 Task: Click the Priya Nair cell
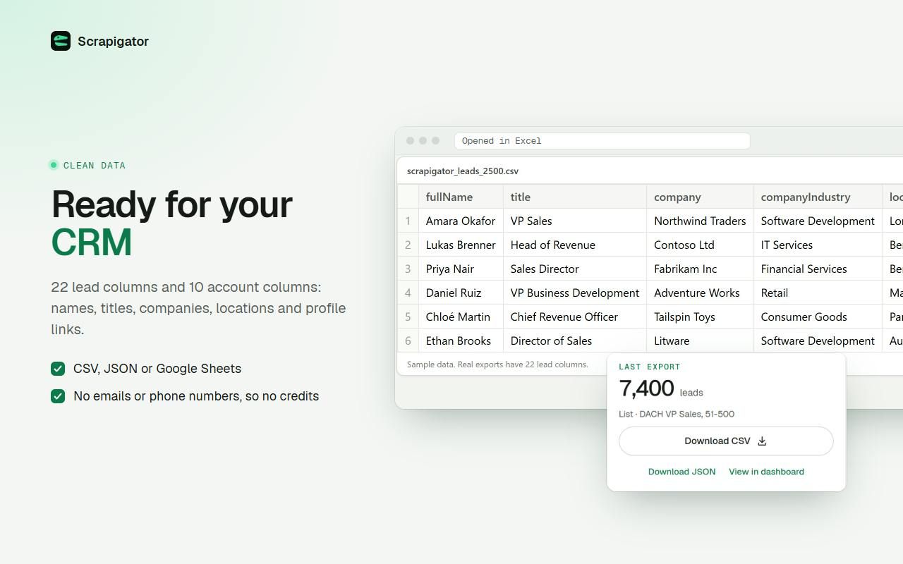(x=461, y=269)
